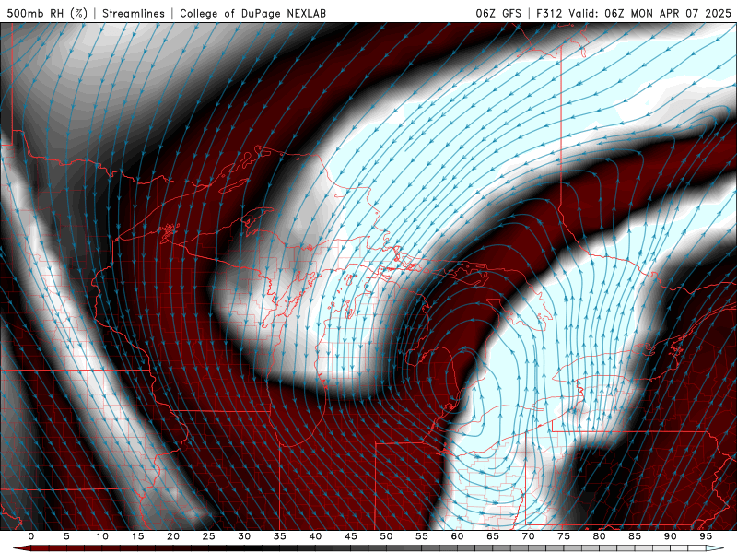
Task: Click the "Valid: 06Z MON APR 07 2025" text
Action: click(649, 13)
